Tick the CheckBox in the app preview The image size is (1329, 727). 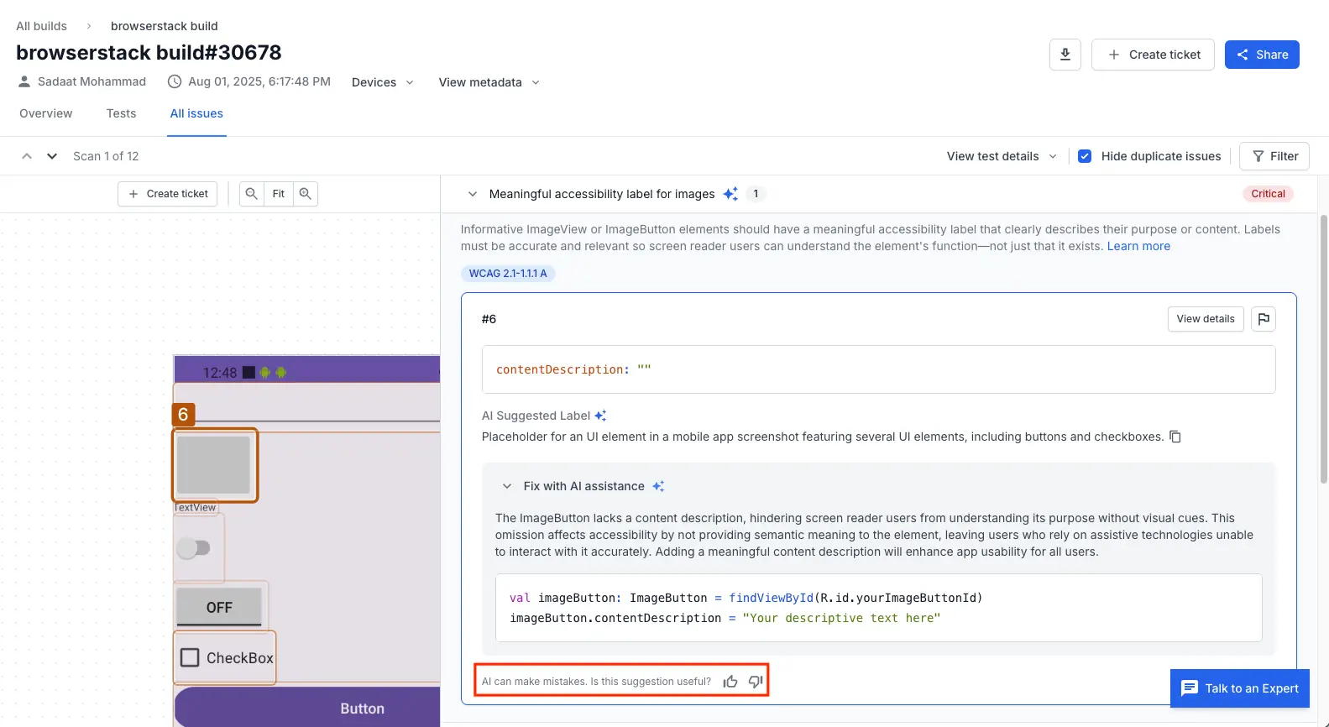[x=191, y=658]
